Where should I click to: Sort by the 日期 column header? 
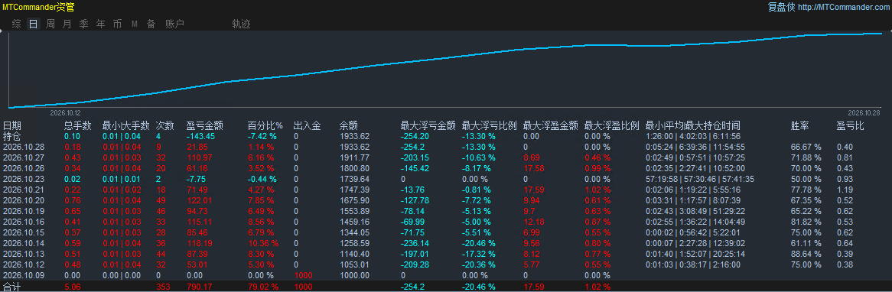tap(12, 125)
